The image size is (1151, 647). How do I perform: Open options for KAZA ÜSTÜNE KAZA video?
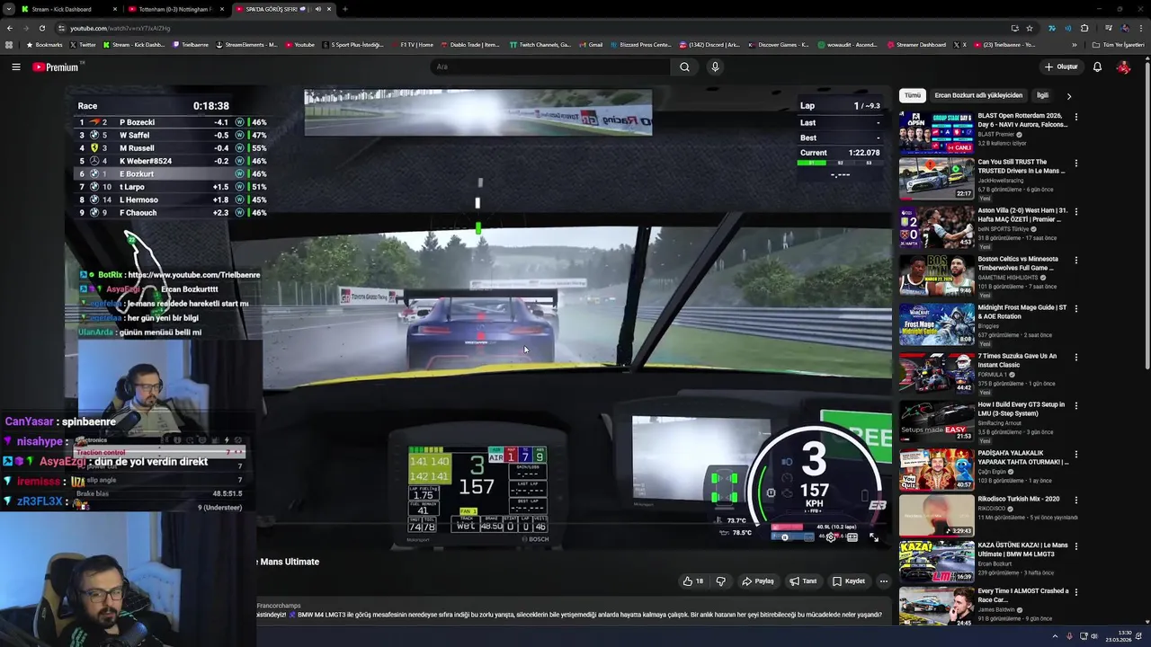[x=1075, y=546]
